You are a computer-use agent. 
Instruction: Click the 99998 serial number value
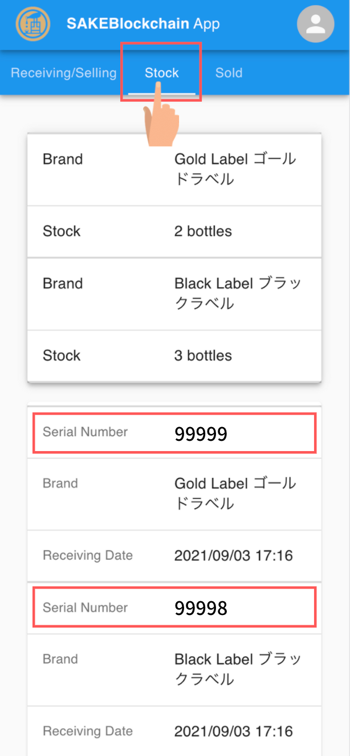pos(201,609)
